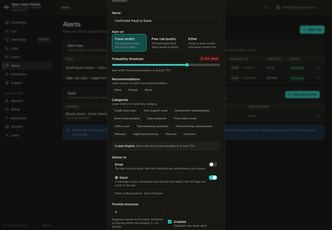Click the Account sidebar icon
Viewport: 332px width, 230px height.
coord(7,126)
